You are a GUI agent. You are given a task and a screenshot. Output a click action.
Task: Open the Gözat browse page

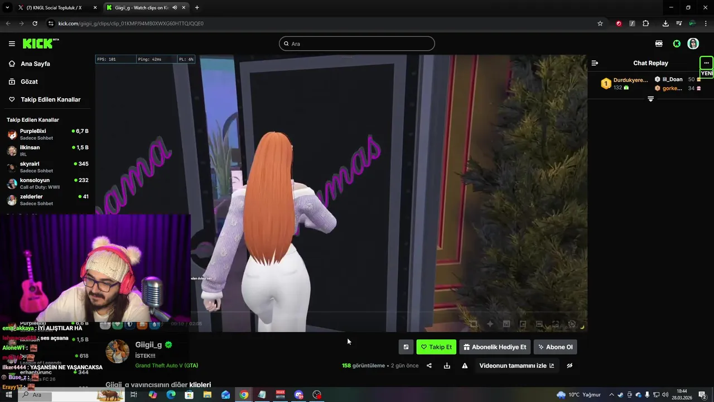click(x=30, y=82)
